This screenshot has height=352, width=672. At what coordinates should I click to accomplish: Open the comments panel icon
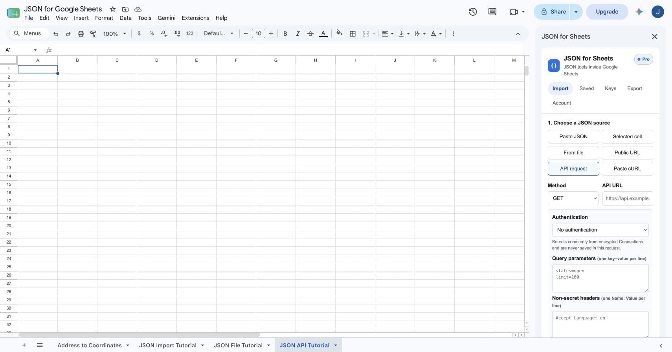492,12
